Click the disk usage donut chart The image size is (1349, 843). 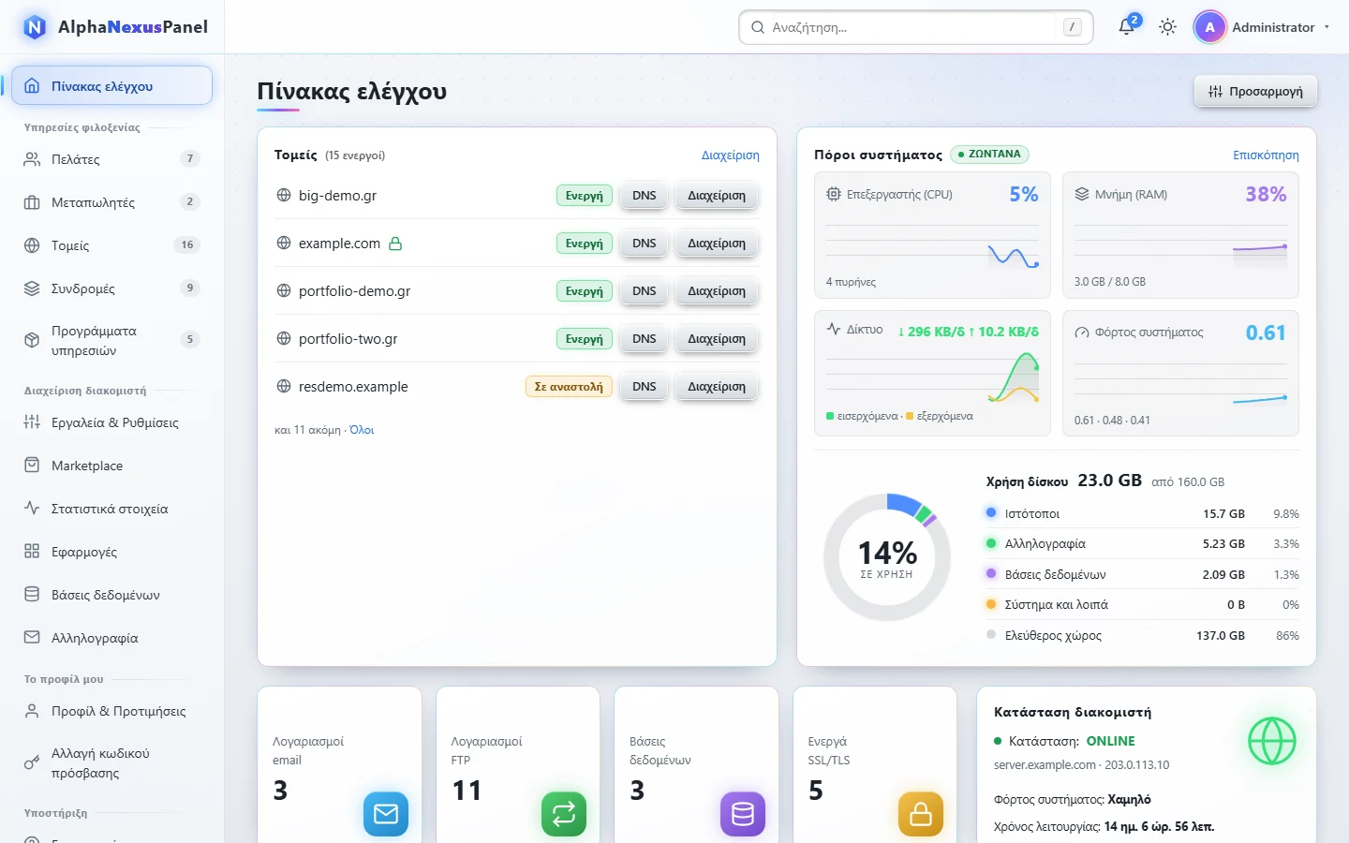(x=887, y=557)
